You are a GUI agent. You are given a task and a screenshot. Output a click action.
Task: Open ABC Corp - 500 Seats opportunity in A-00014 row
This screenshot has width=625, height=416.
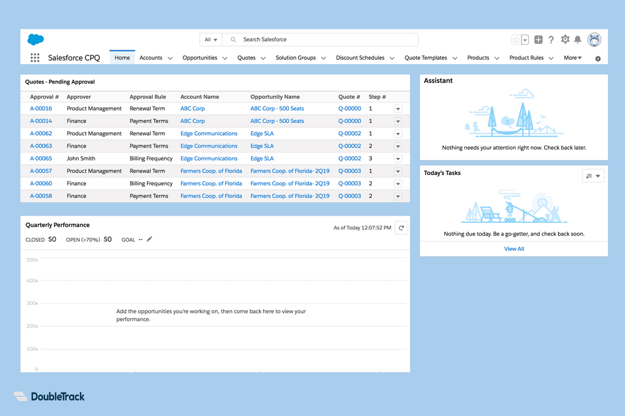pos(277,121)
